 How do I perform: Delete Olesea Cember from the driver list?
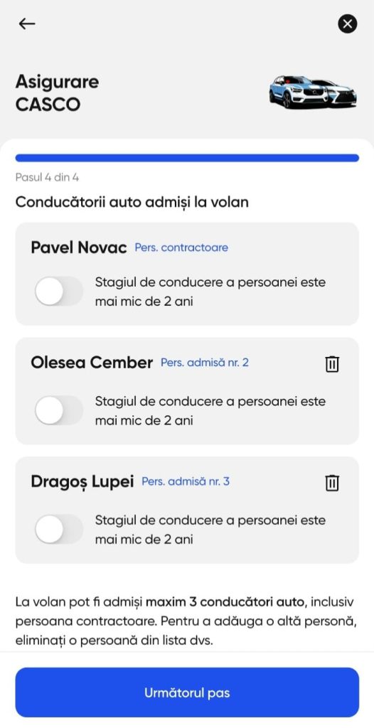332,364
